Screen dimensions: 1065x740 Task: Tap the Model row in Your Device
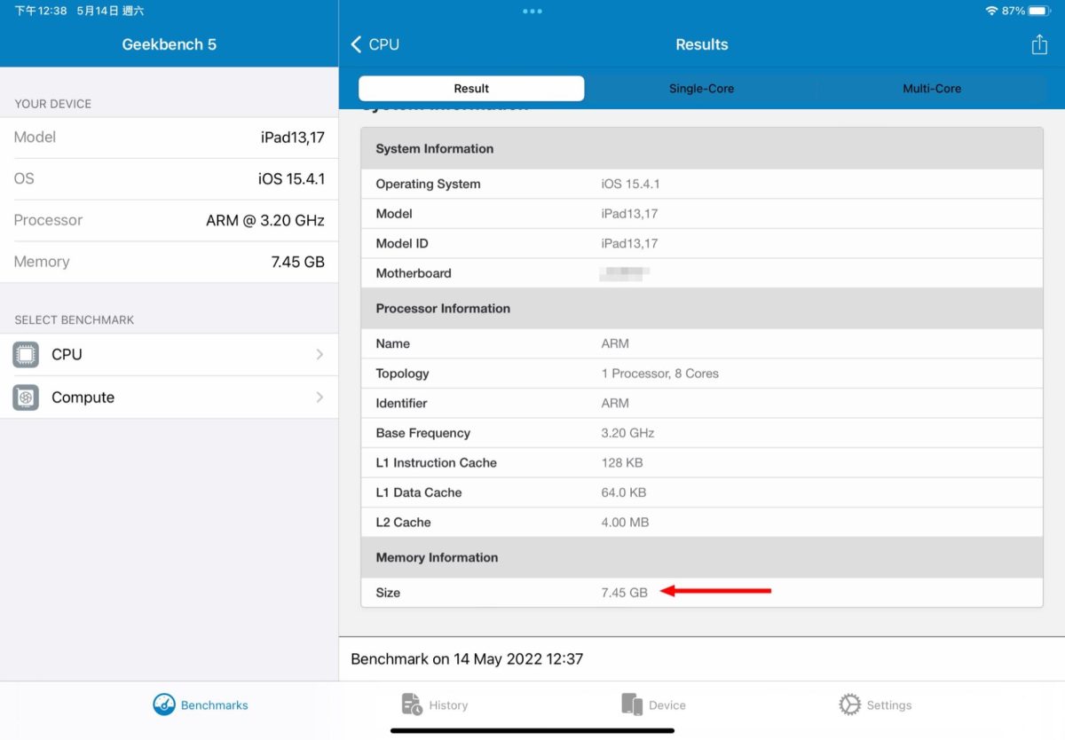click(169, 138)
